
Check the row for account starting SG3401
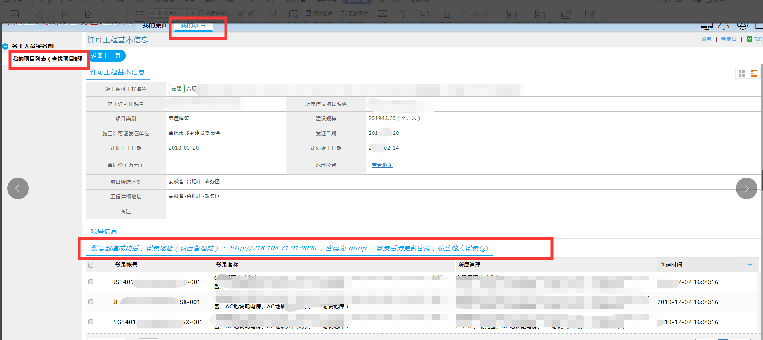pos(91,322)
